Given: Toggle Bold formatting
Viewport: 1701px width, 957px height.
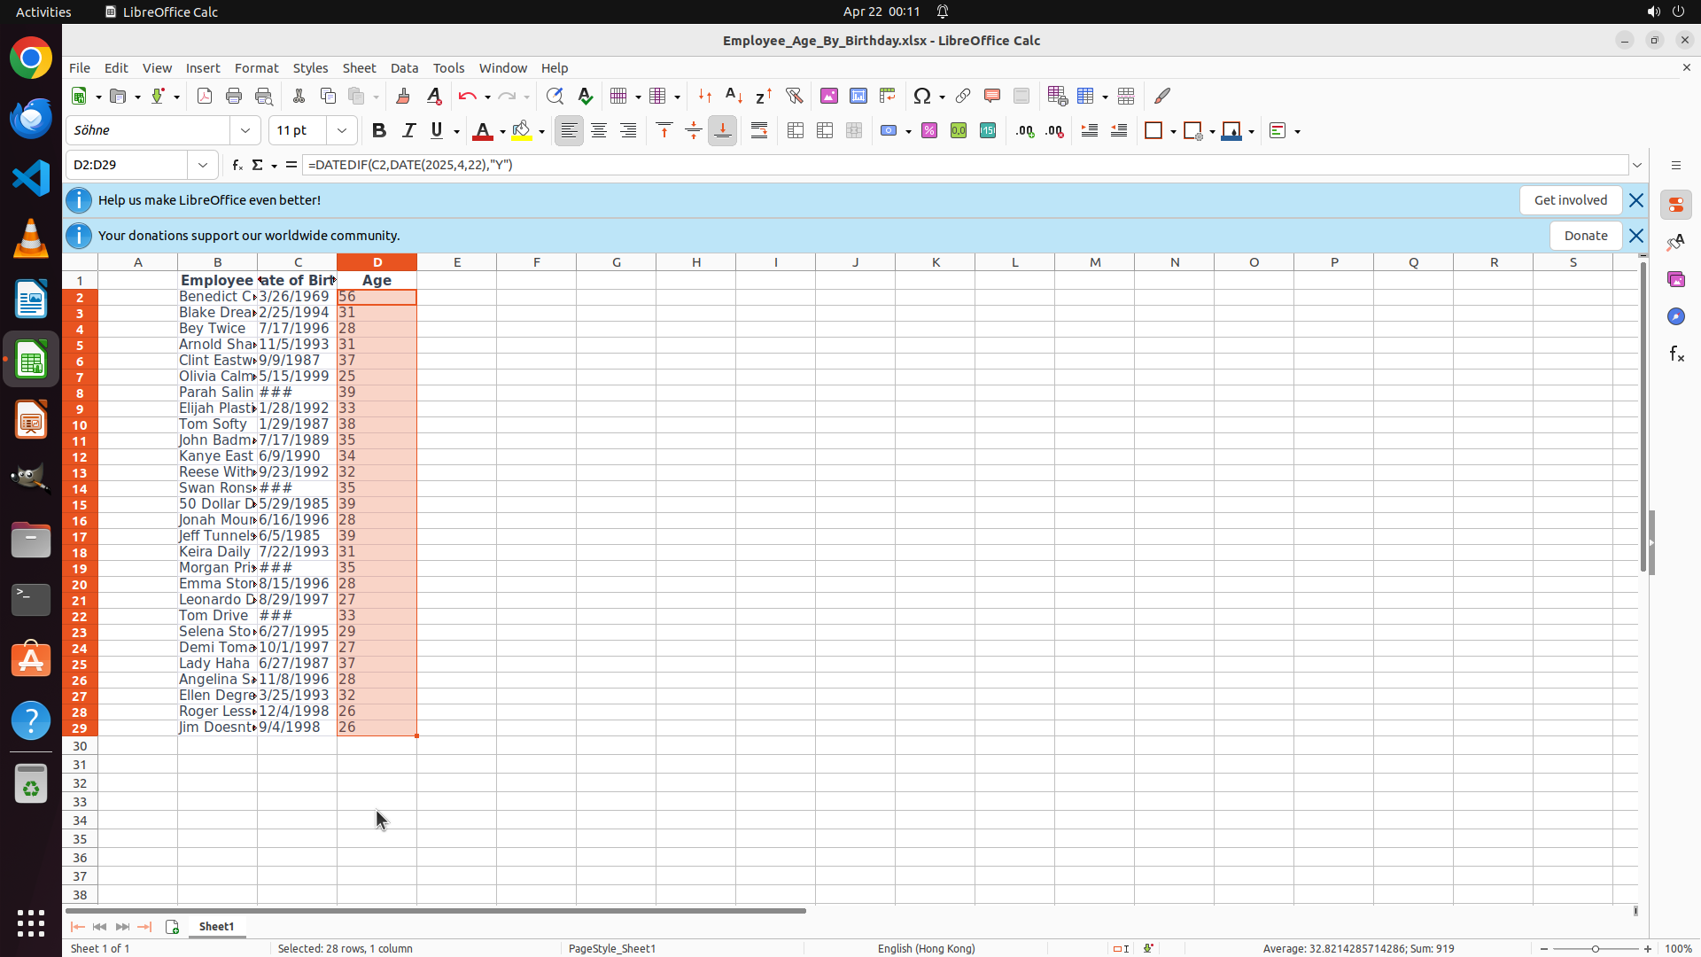Looking at the screenshot, I should pos(379,131).
